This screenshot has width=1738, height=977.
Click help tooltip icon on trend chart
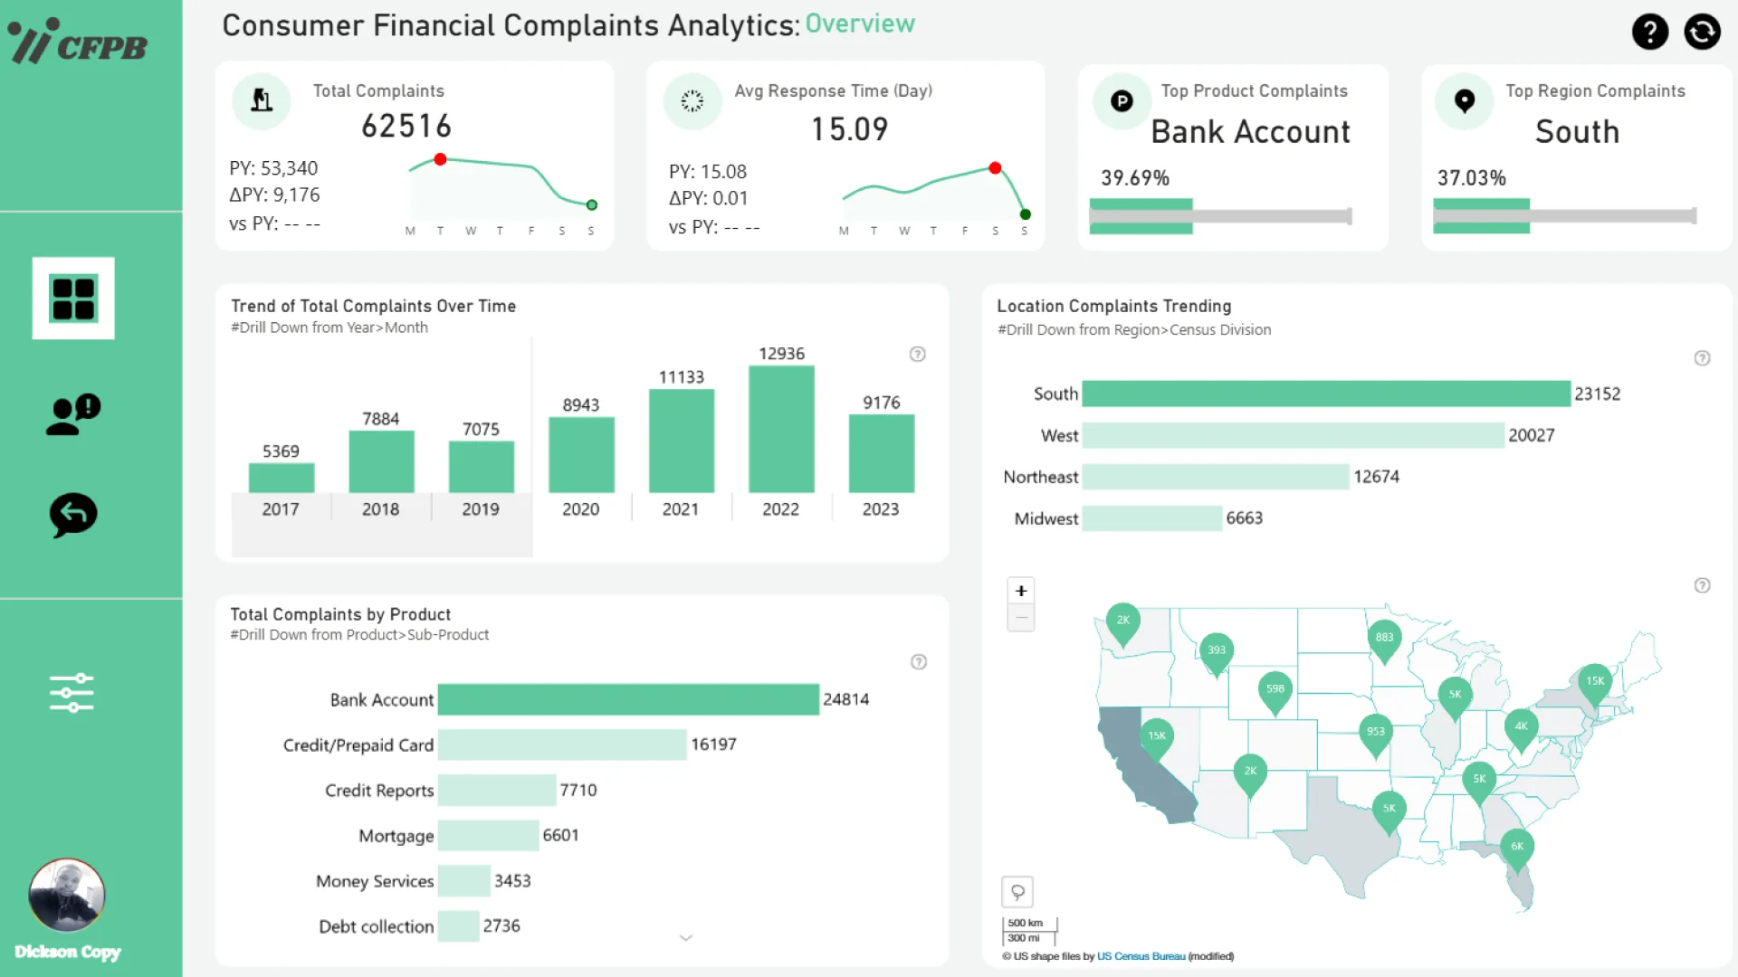917,355
